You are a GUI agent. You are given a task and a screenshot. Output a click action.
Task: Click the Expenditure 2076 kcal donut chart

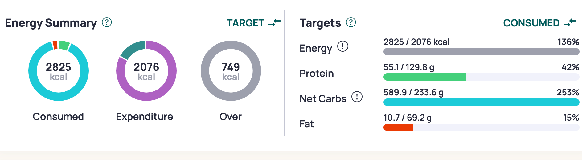pos(146,71)
